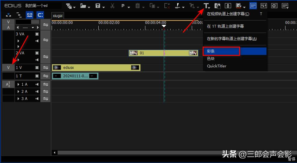Select the 彩条 menu entry
Image resolution: width=297 pixels, height=163 pixels.
pos(221,51)
